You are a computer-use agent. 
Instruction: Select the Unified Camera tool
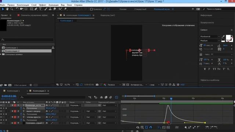[x=21, y=9]
